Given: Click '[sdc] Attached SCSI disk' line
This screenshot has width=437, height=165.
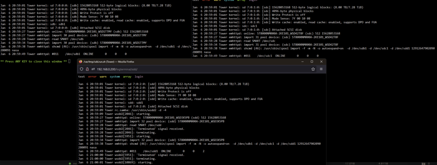Looking at the screenshot, I should click(247, 30).
